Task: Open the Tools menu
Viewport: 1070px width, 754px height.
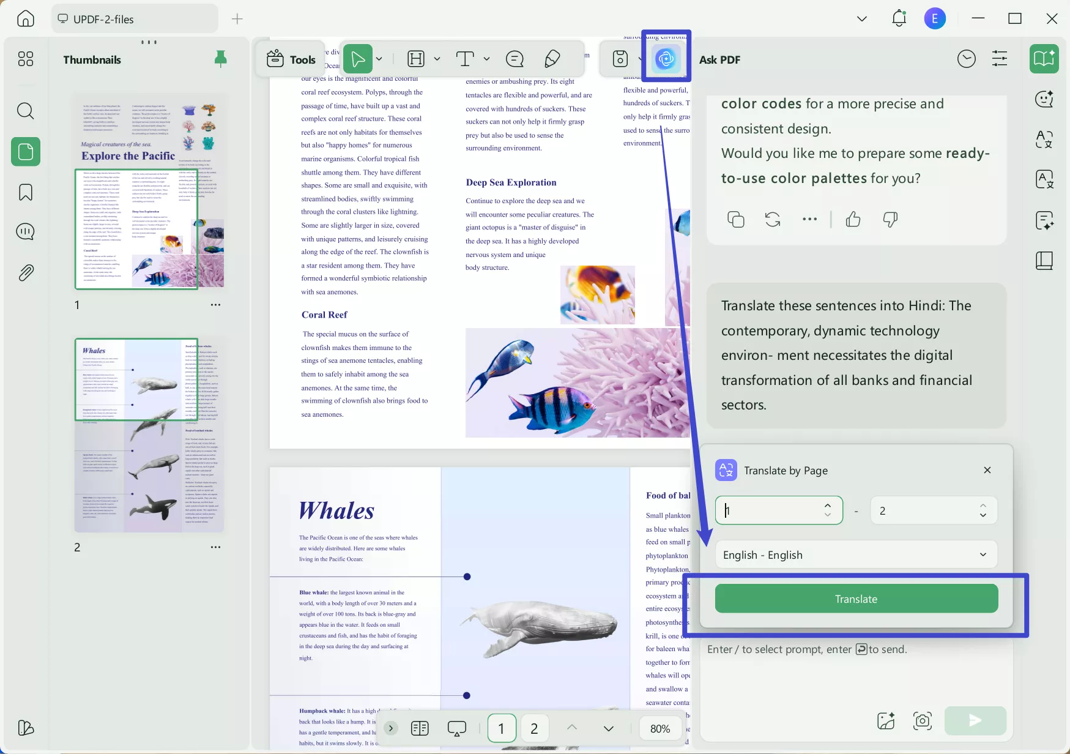Action: point(291,59)
